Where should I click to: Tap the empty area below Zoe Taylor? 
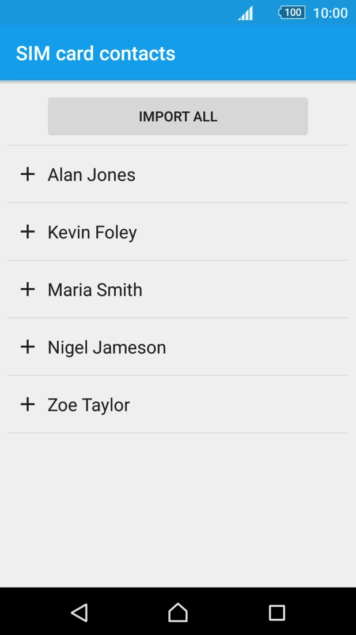(x=178, y=508)
